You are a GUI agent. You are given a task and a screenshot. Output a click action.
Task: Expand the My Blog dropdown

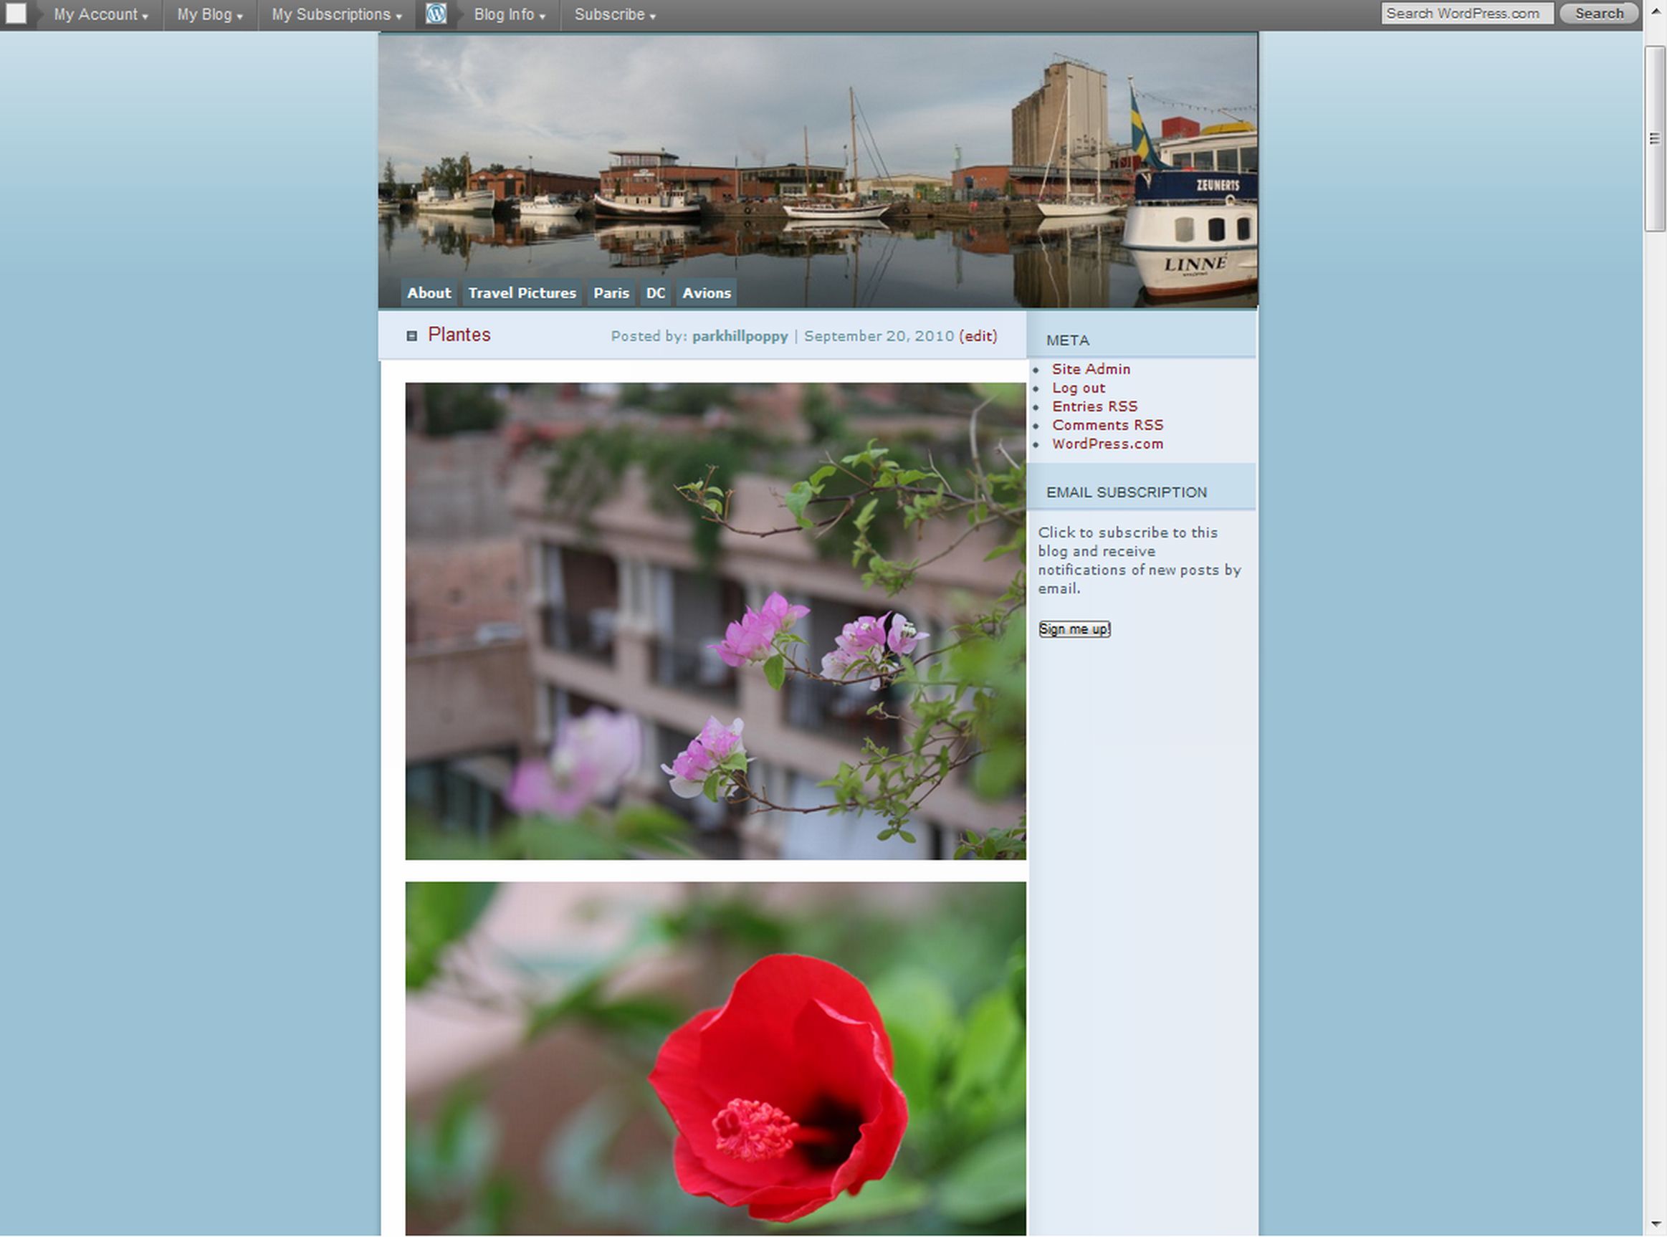pyautogui.click(x=210, y=14)
